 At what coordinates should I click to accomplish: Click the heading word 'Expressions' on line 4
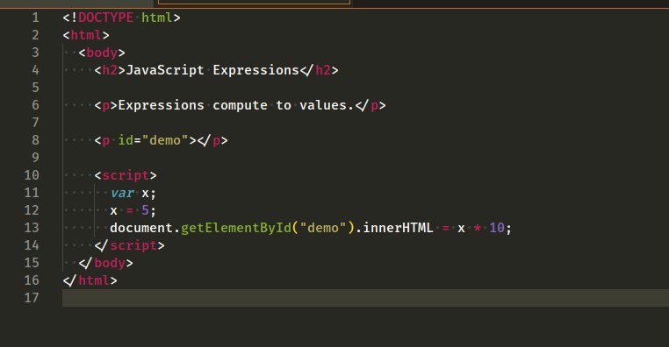click(256, 70)
